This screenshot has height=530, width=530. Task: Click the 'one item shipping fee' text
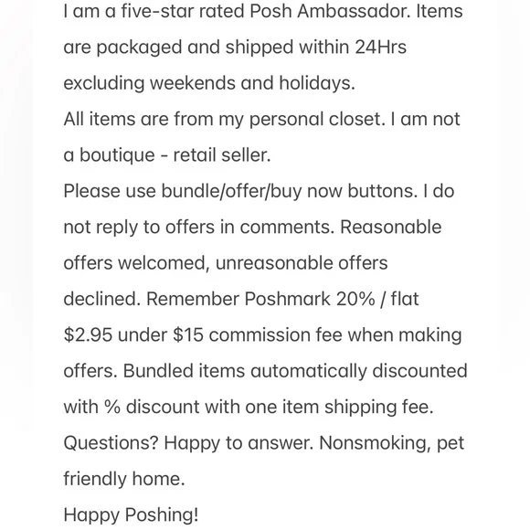pos(339,407)
